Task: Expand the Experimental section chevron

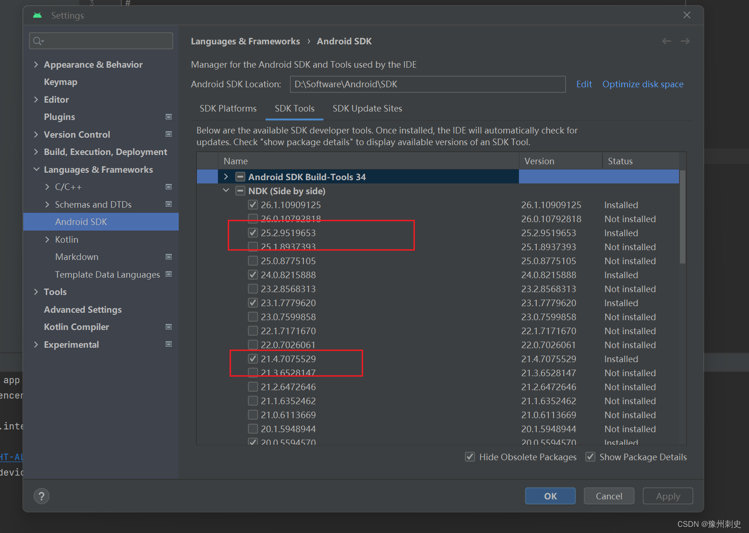Action: tap(36, 344)
